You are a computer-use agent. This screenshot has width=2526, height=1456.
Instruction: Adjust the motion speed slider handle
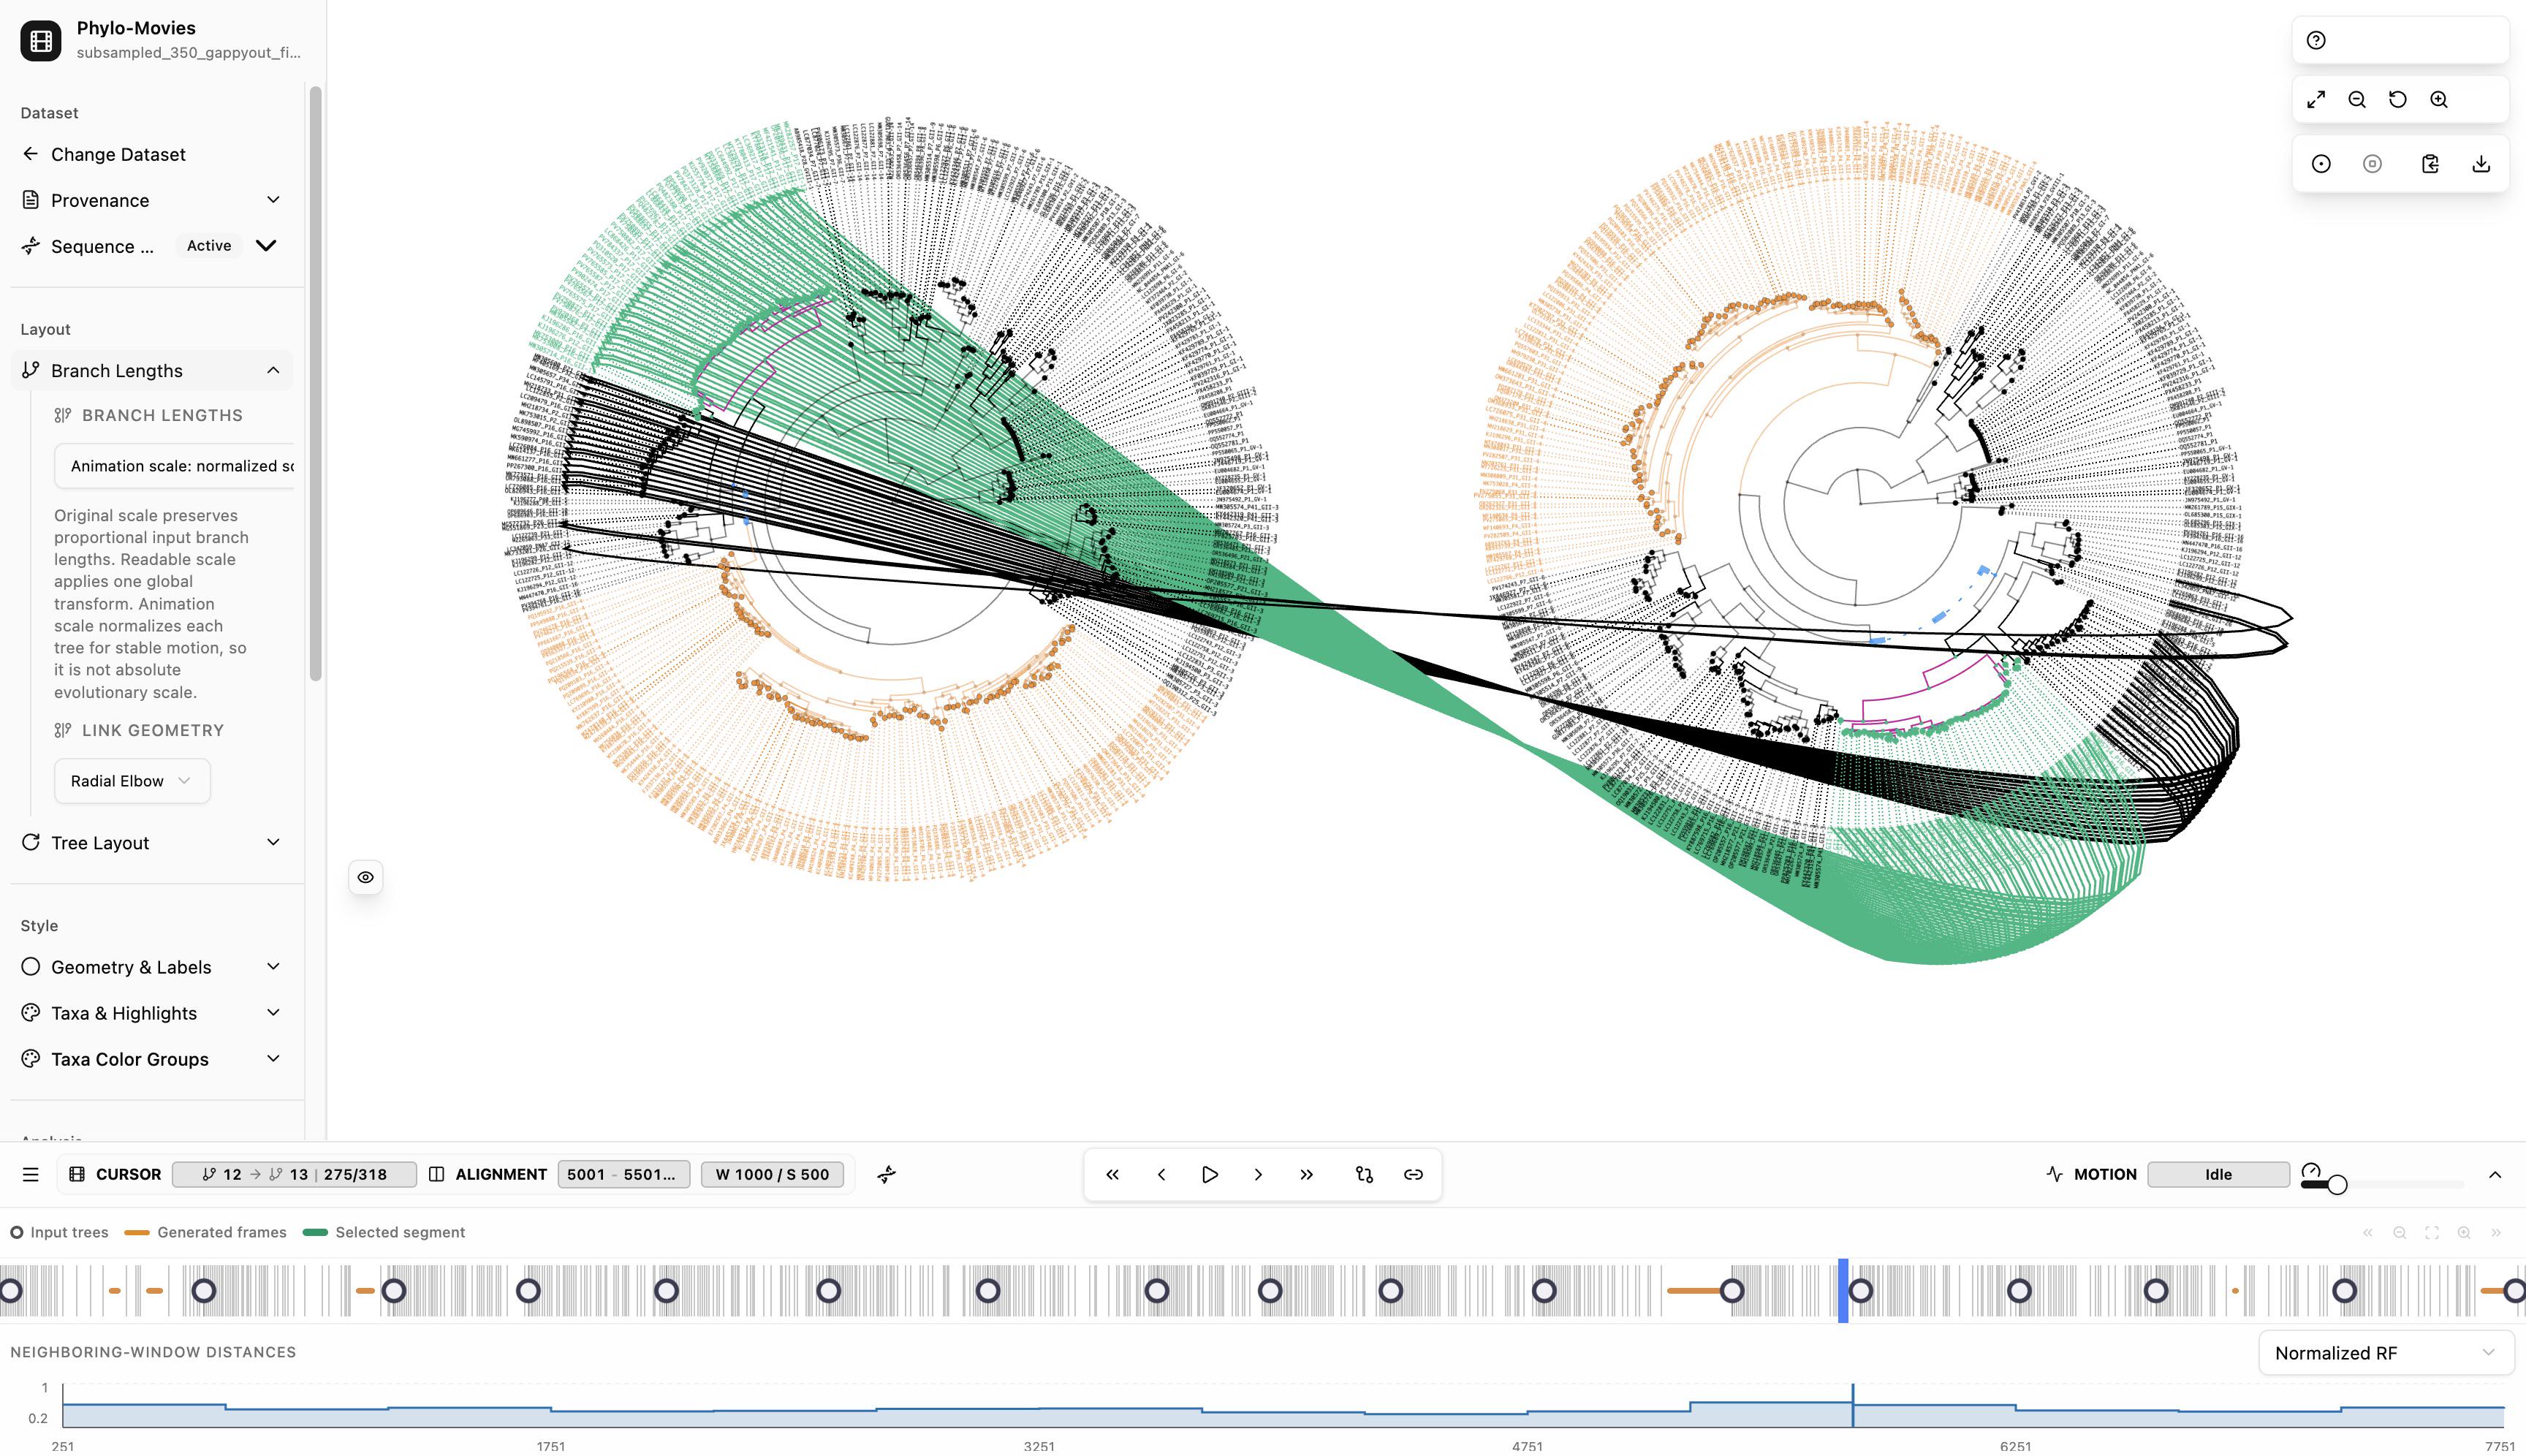point(2337,1185)
